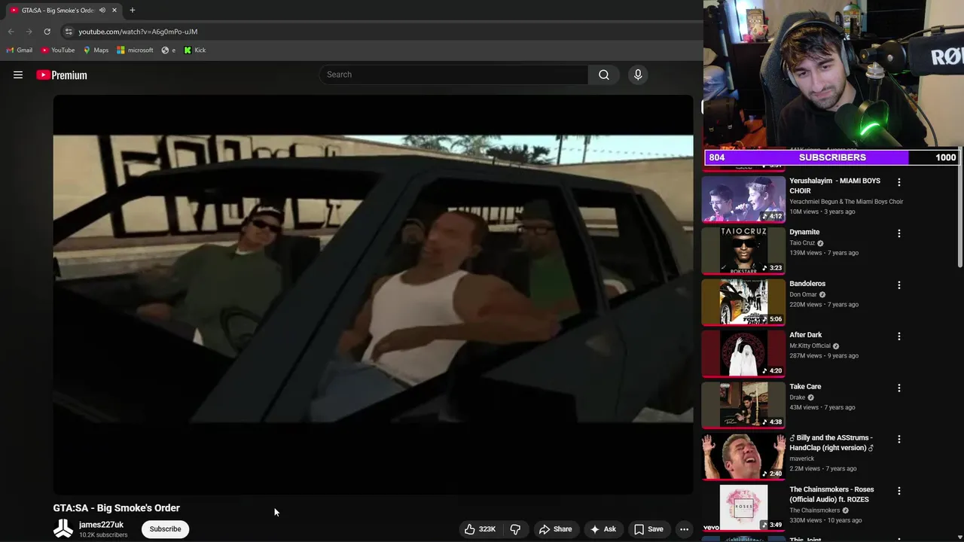Open Maps bookmark
Viewport: 964px width, 542px height.
pyautogui.click(x=96, y=50)
